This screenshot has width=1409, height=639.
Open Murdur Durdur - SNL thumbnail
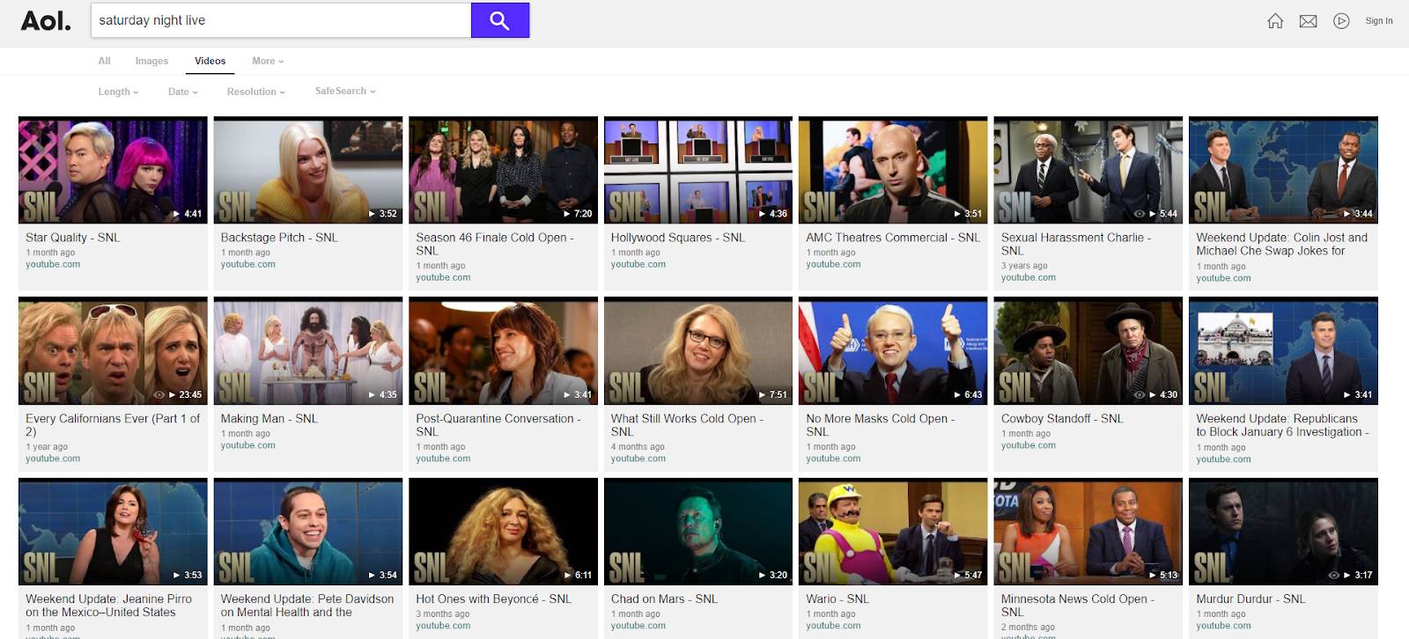click(1283, 532)
